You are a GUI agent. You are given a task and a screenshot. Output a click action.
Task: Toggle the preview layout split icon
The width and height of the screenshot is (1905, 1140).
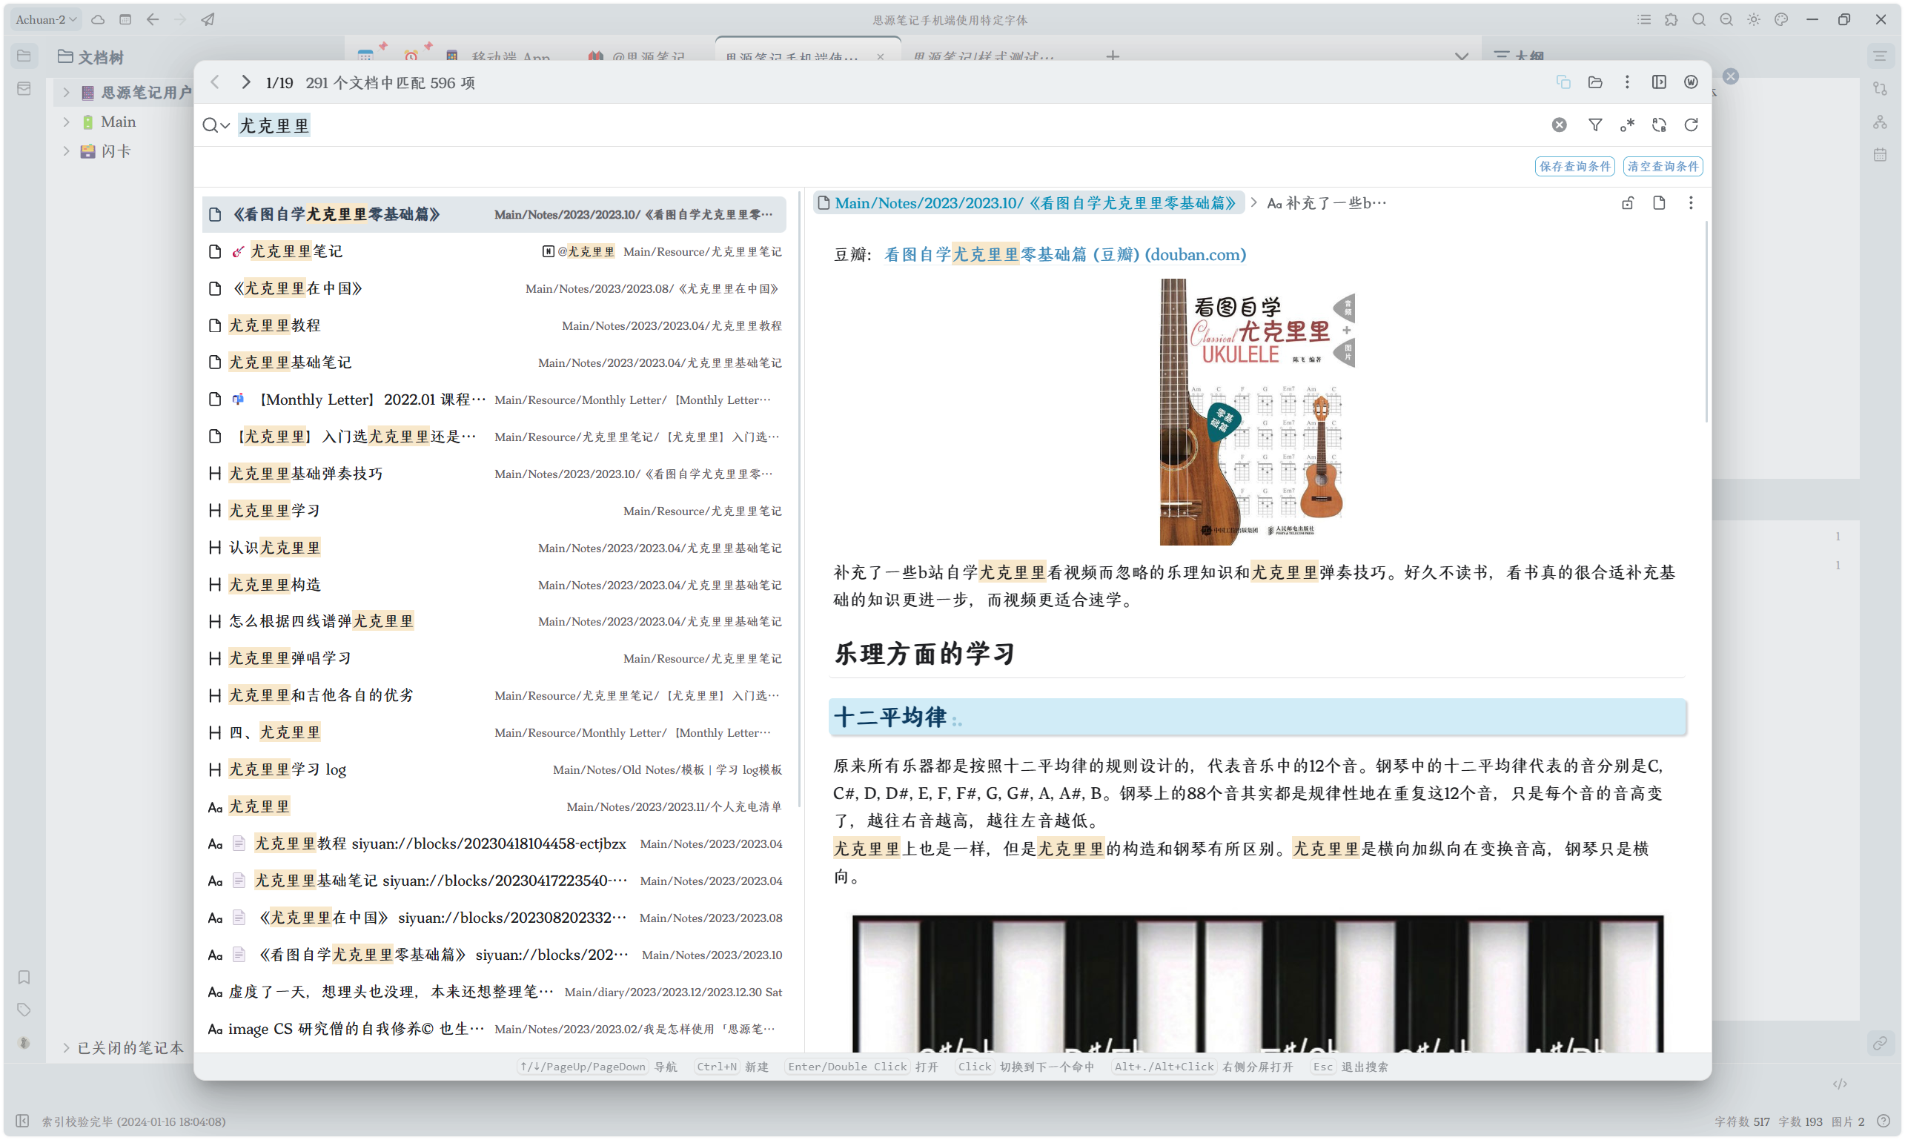click(x=1659, y=82)
